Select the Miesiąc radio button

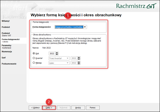pyautogui.click(x=34, y=63)
